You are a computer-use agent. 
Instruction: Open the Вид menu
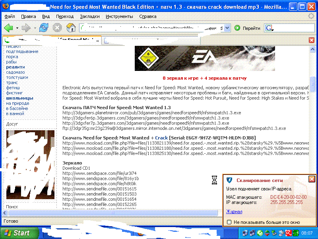click(46, 16)
